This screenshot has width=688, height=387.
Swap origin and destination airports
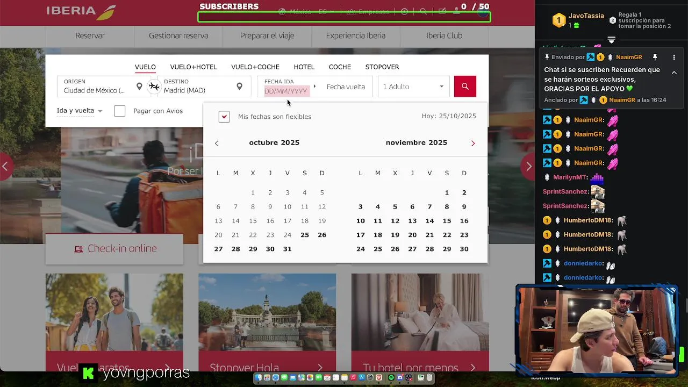click(154, 87)
